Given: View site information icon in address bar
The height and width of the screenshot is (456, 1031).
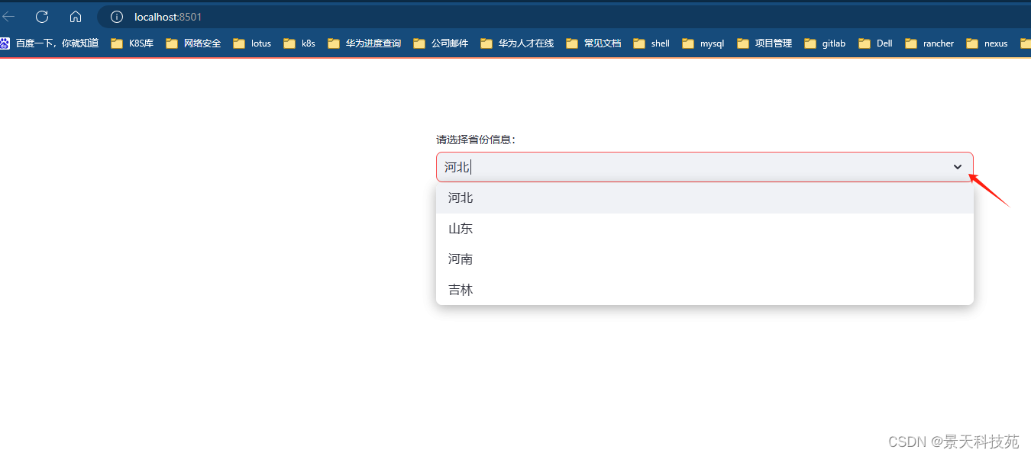Looking at the screenshot, I should (x=117, y=17).
